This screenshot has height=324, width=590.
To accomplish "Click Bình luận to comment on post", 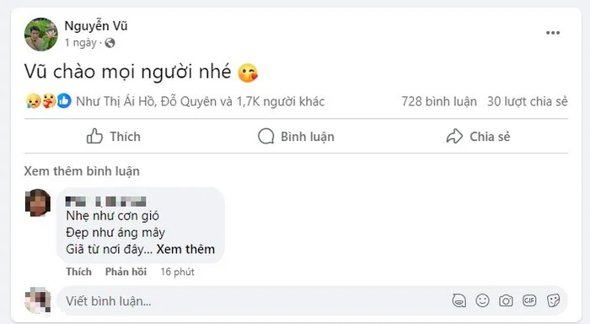I will (x=296, y=137).
